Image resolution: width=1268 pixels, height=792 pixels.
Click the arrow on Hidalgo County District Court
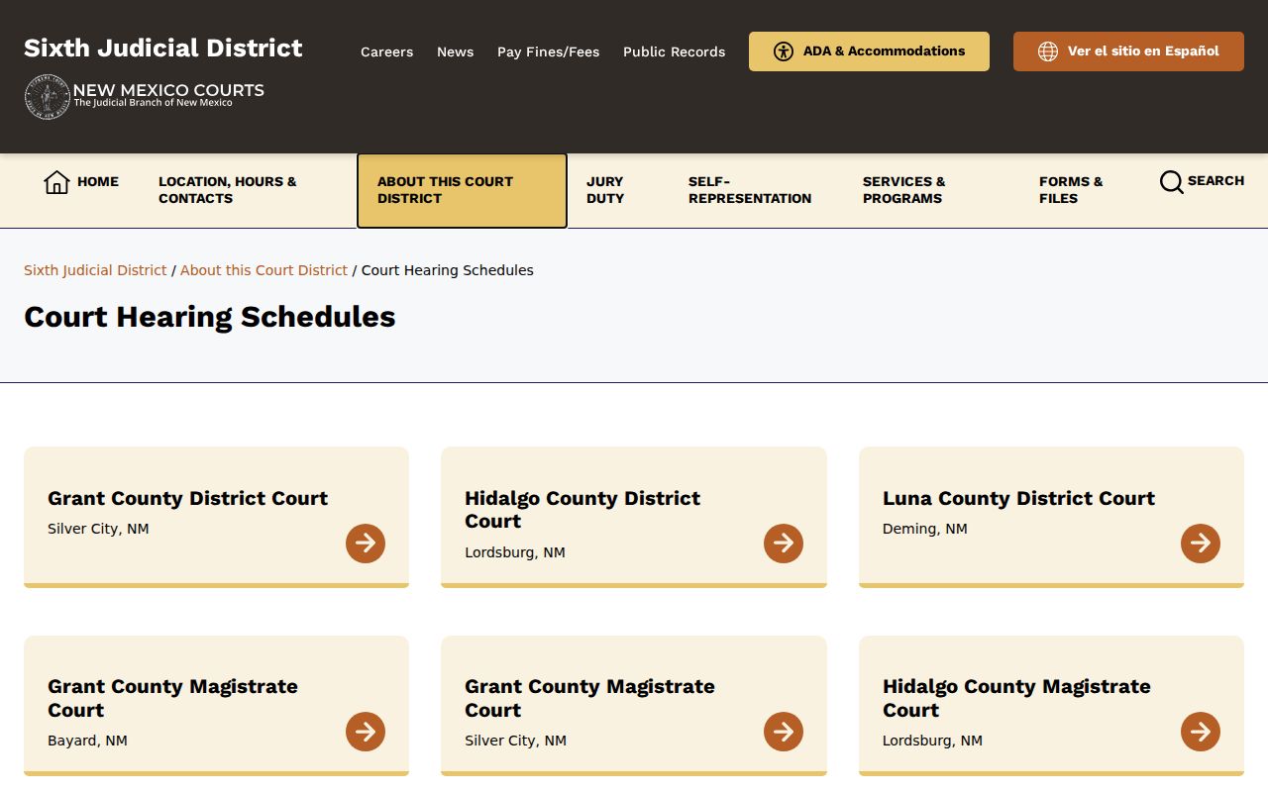[x=784, y=544]
